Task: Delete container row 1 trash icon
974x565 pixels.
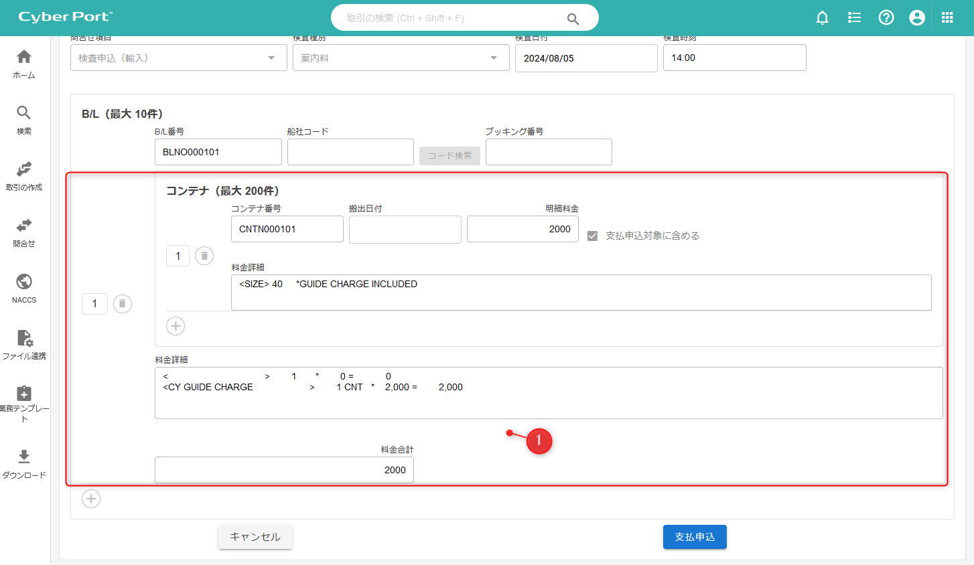Action: point(204,256)
